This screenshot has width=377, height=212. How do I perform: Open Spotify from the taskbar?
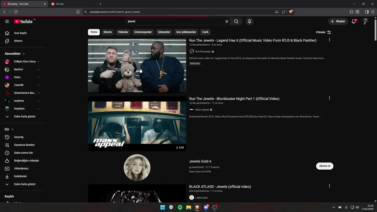point(180,207)
